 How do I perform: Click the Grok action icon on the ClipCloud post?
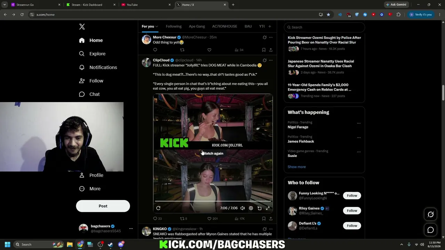click(265, 60)
